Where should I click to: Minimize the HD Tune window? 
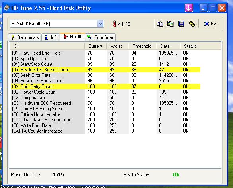(x=204, y=8)
